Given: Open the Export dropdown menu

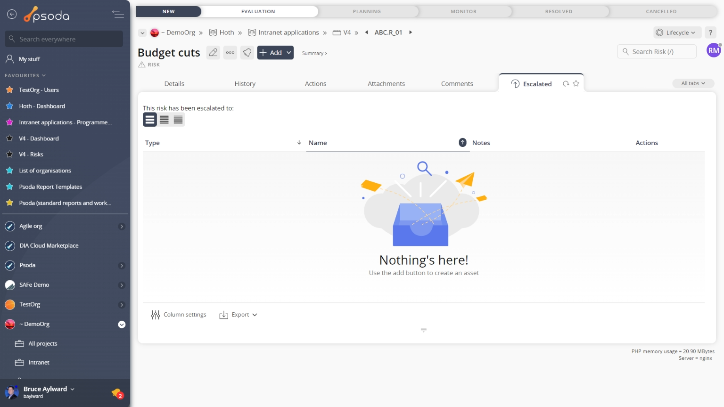Looking at the screenshot, I should coord(239,315).
